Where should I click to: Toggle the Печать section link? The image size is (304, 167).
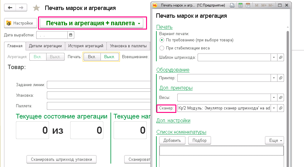[164, 27]
